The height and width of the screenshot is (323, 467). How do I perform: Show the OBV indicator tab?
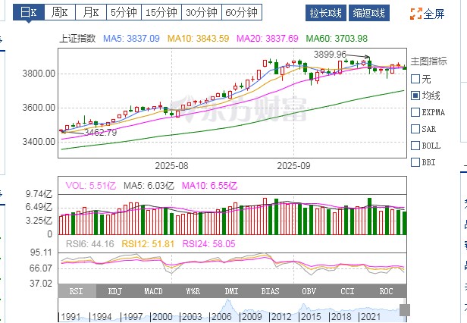pyautogui.click(x=309, y=291)
